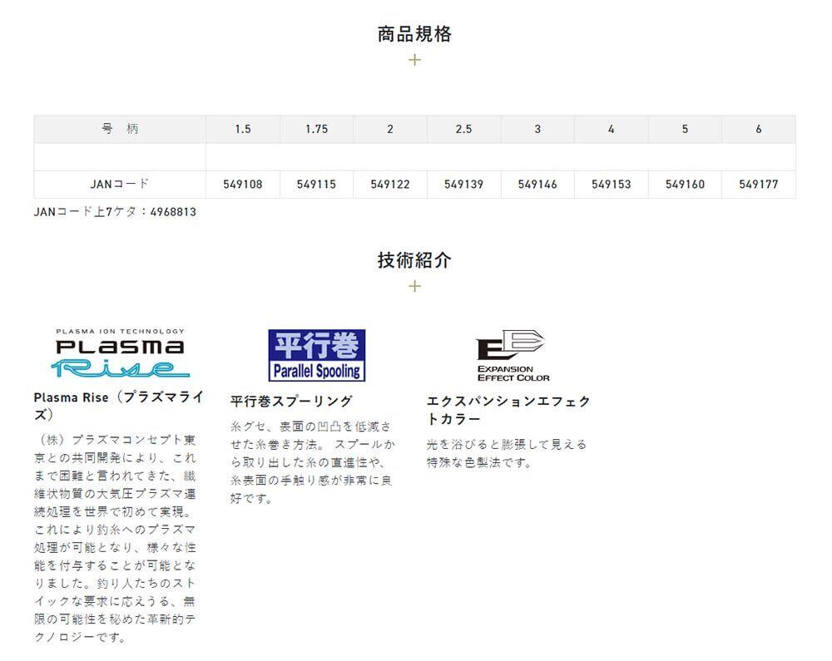Select the 商品規格 heading

[x=414, y=34]
